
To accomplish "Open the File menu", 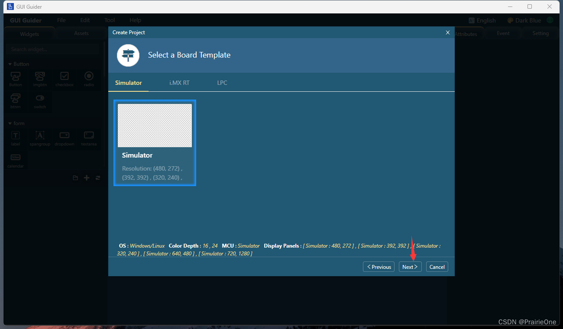I will tap(61, 20).
